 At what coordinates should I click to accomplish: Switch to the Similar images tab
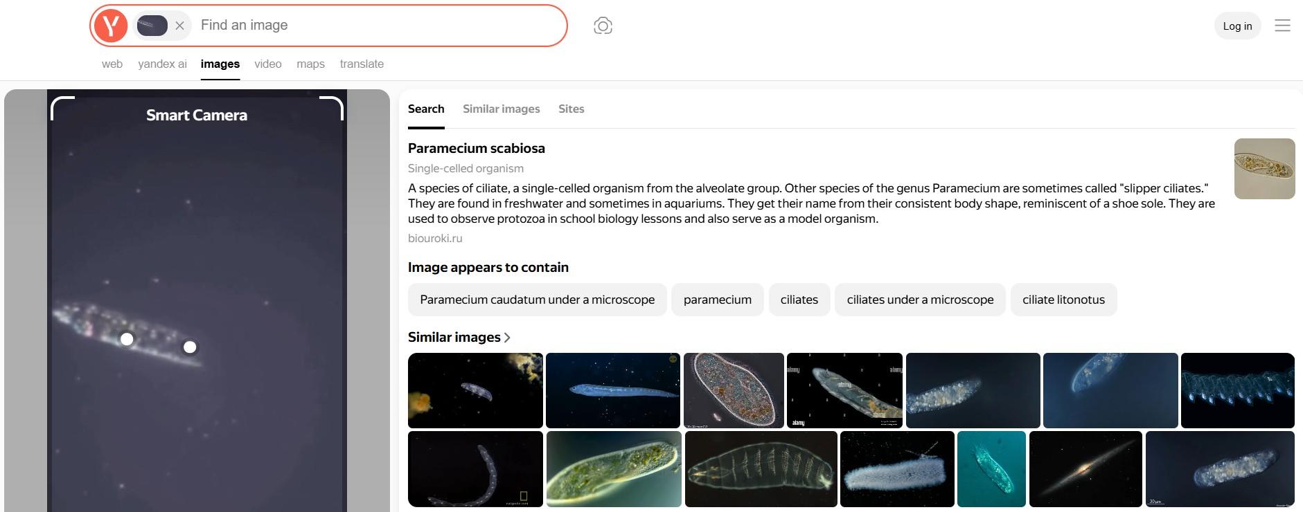click(x=501, y=109)
